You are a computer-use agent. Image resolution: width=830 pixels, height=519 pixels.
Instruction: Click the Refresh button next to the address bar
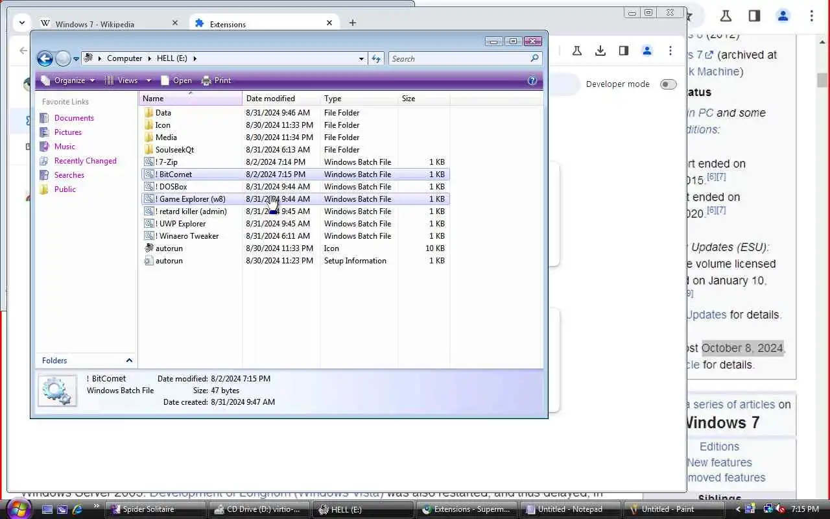pos(376,58)
